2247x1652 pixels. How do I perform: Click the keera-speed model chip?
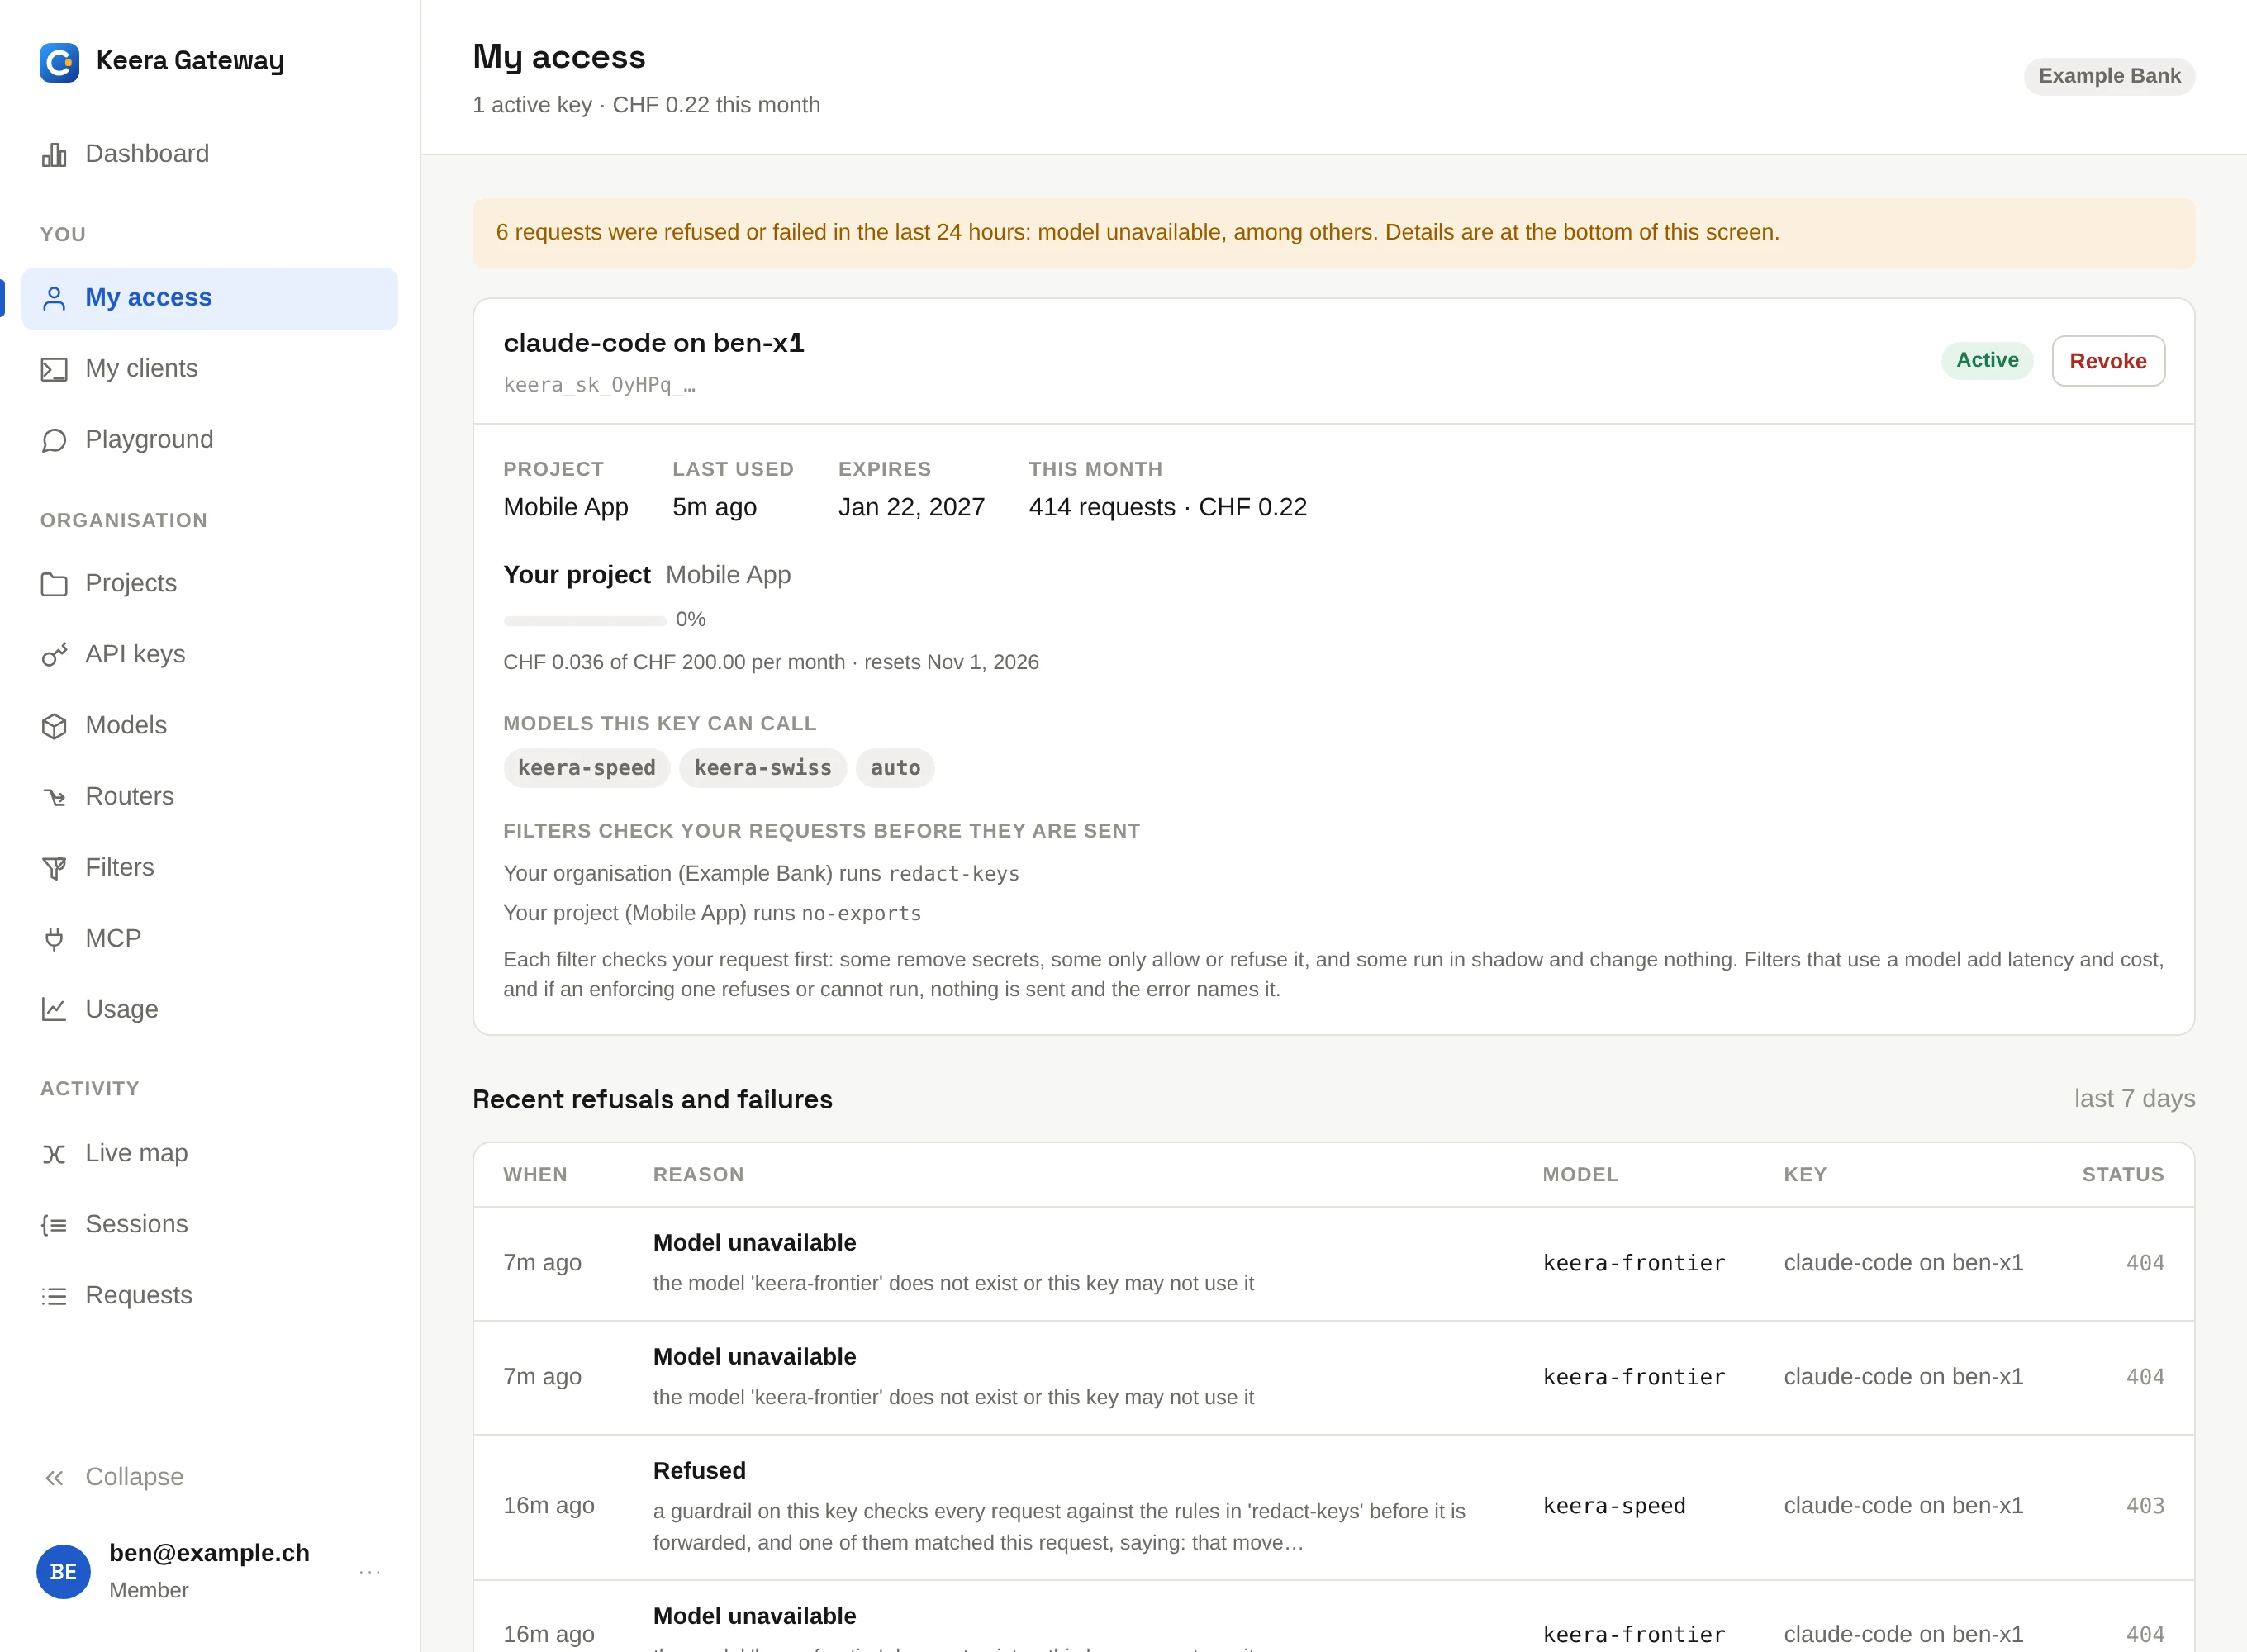pos(587,768)
